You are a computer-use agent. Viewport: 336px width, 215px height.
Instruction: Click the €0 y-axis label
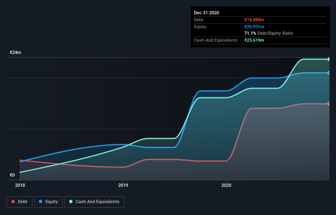tap(12, 175)
